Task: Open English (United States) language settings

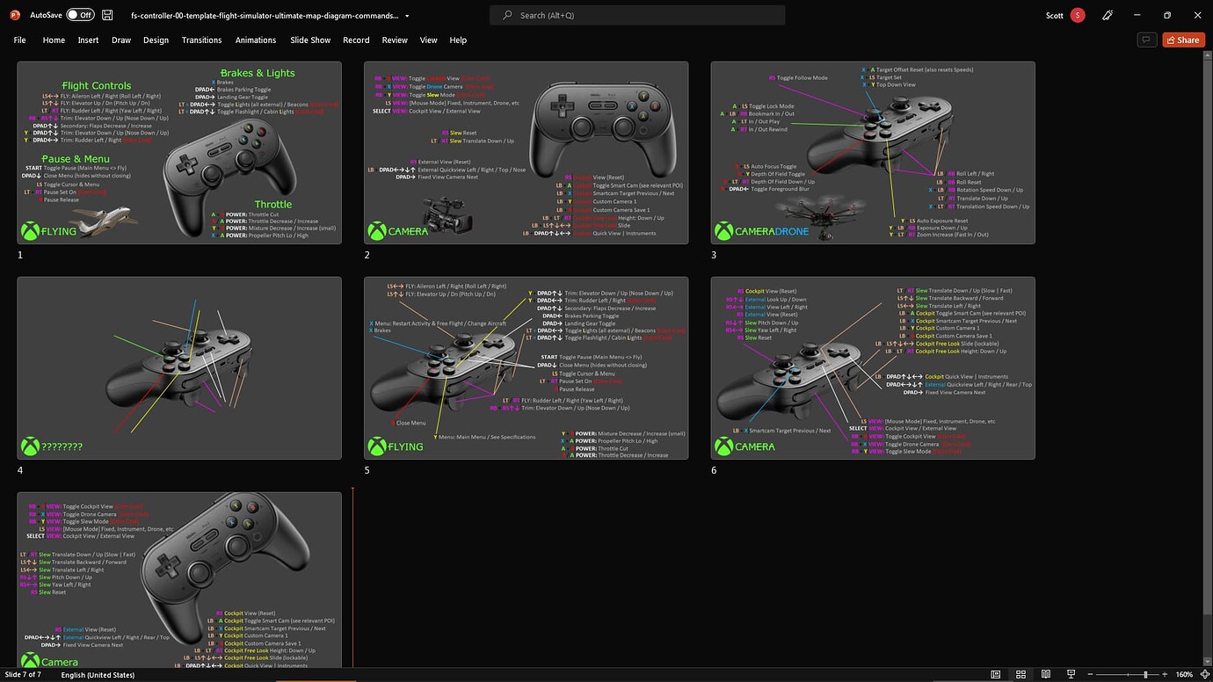Action: [98, 674]
